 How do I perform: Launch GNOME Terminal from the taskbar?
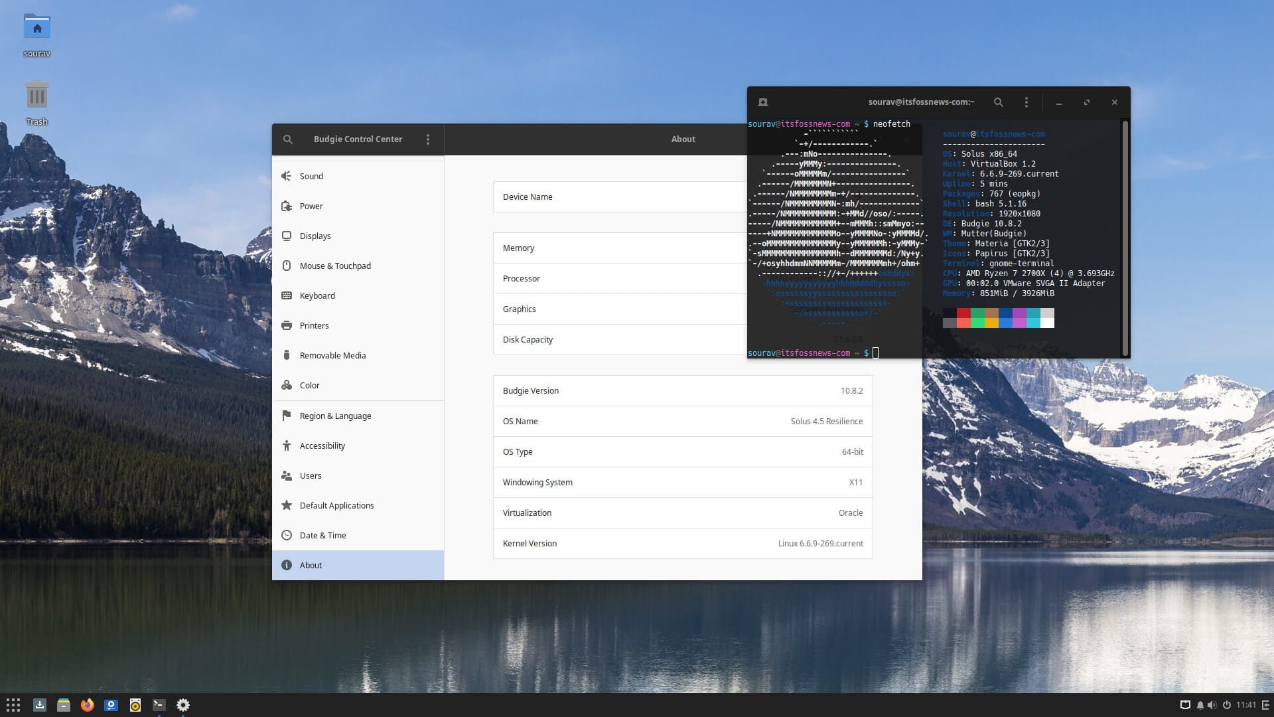pyautogui.click(x=159, y=705)
